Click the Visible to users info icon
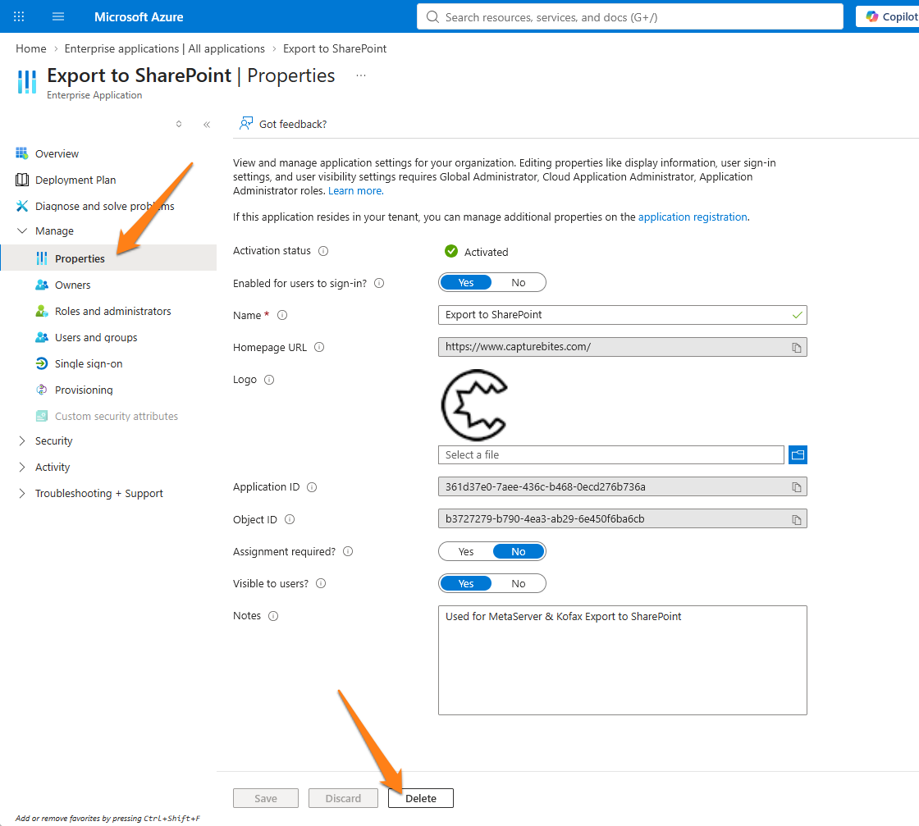The image size is (919, 826). point(321,583)
